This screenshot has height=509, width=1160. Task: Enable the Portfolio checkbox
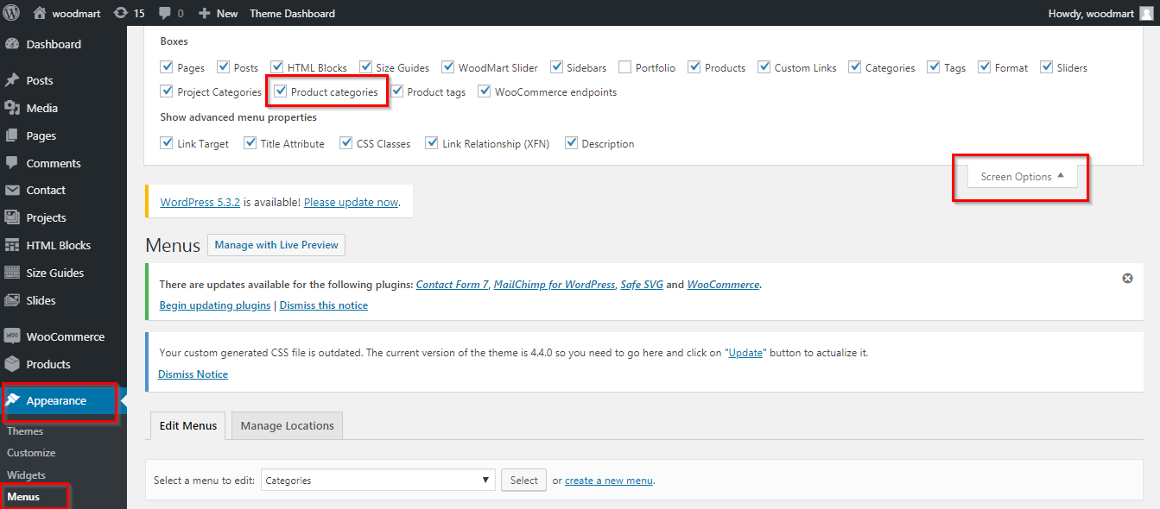[624, 66]
